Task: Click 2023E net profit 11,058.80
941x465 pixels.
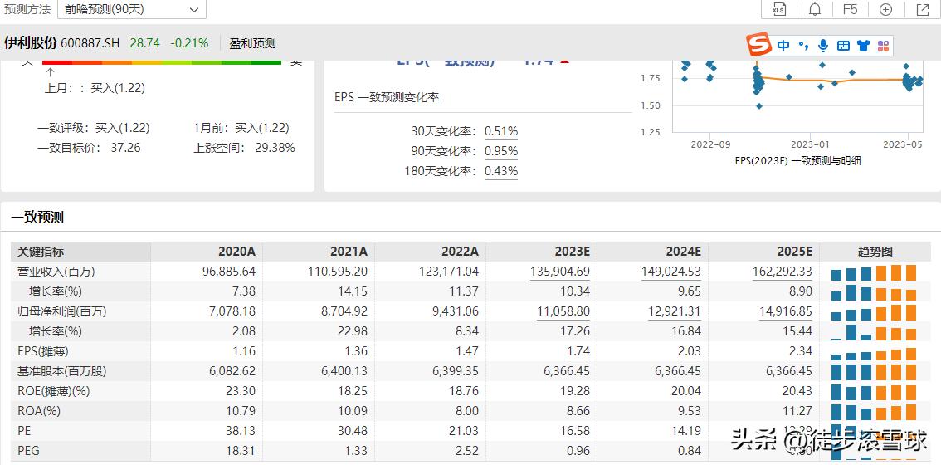Action: pos(563,311)
